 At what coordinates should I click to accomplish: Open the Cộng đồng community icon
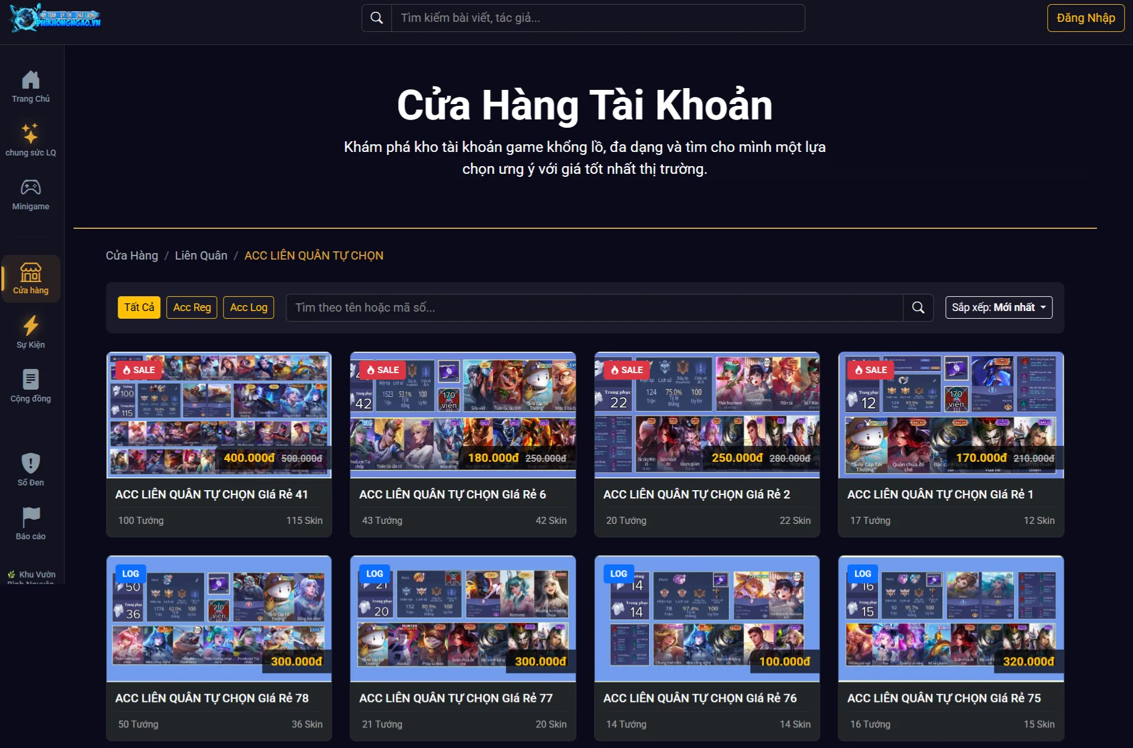click(30, 379)
